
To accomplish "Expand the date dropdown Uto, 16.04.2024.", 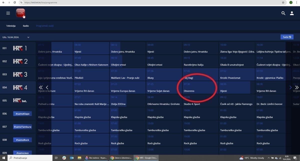I will (x=16, y=37).
